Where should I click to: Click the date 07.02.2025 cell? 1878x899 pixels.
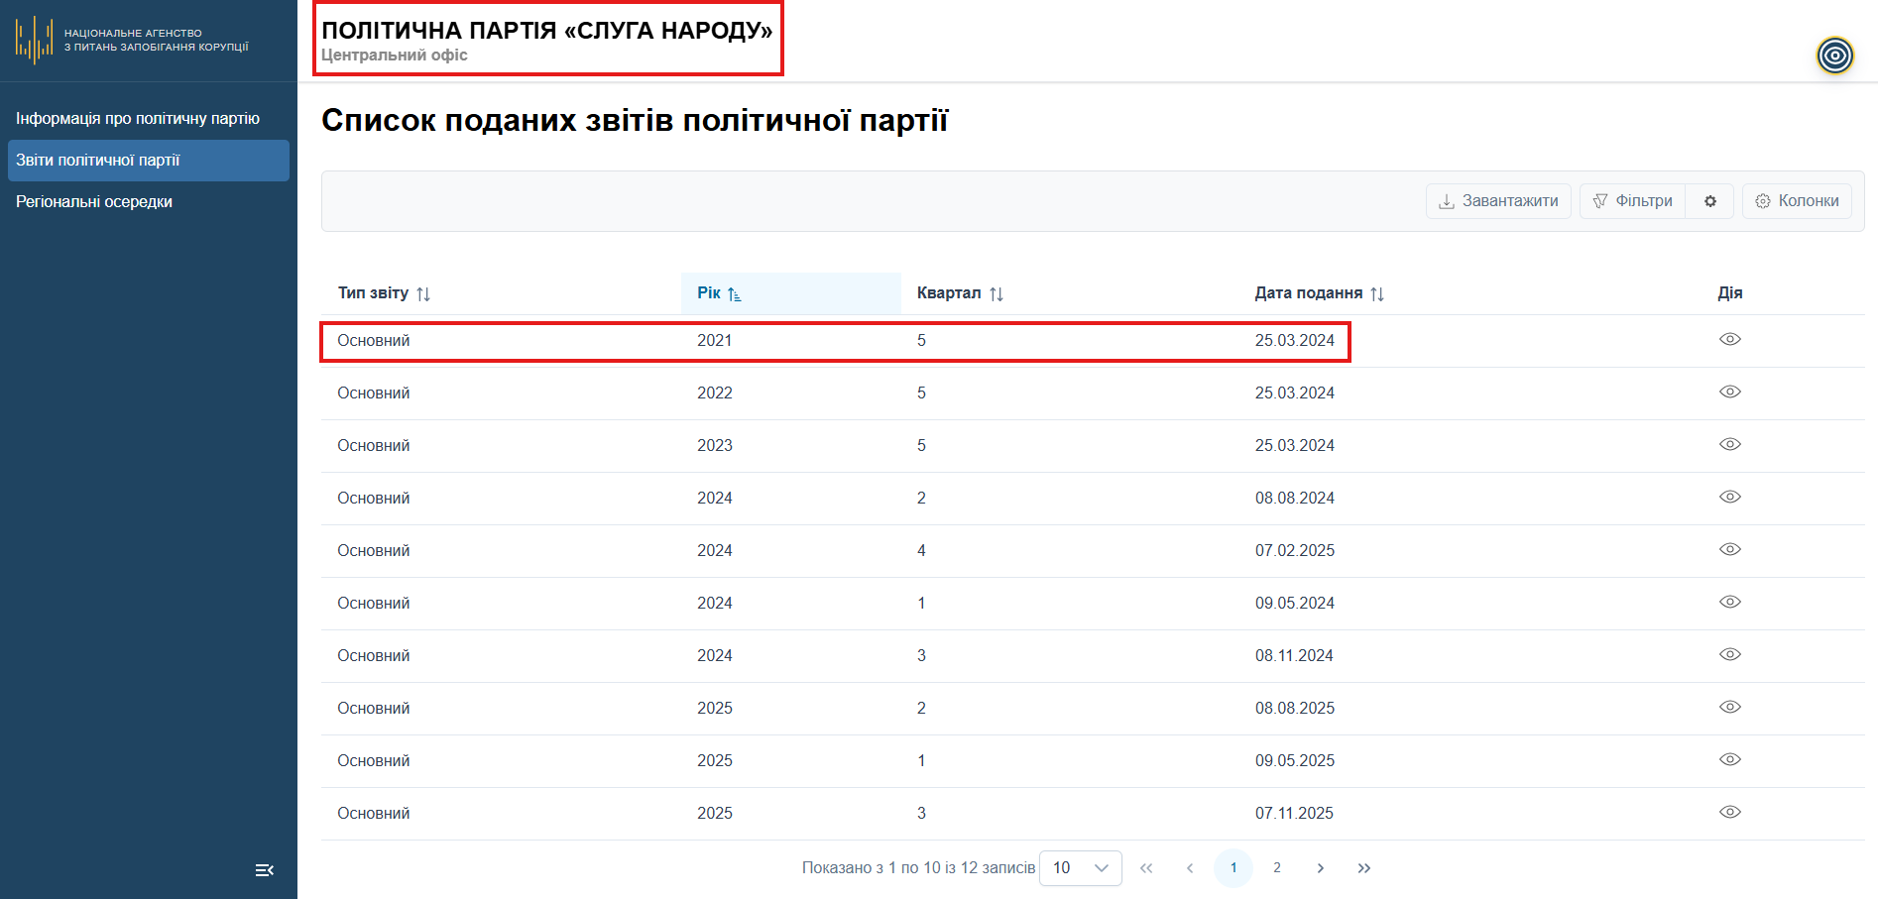click(1294, 551)
